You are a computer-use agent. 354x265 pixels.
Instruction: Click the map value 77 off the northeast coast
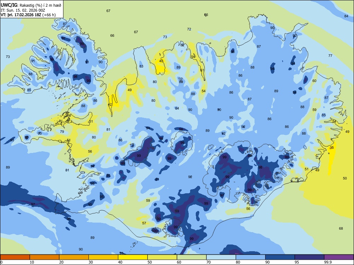pos(330,56)
